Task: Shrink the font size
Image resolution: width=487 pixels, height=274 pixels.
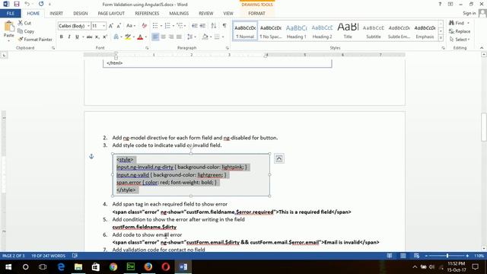Action: coord(119,26)
